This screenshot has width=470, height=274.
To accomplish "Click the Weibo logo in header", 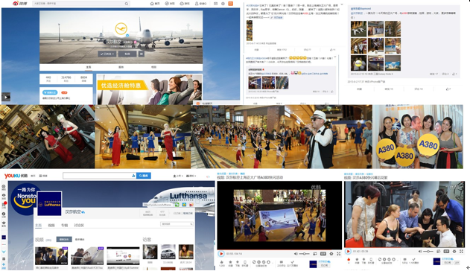I will click(x=19, y=3).
